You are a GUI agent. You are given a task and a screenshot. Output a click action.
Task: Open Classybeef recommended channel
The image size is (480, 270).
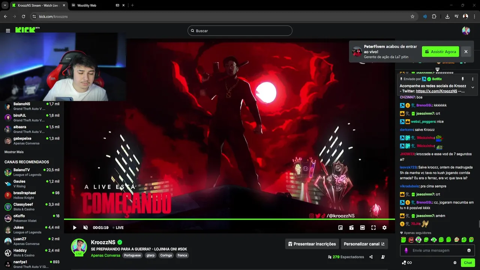(32, 207)
